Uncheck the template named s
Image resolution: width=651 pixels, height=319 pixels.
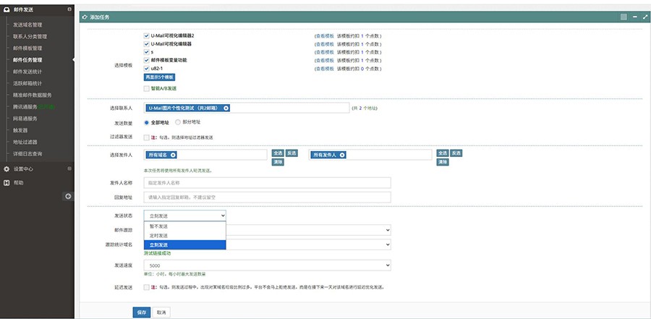(146, 52)
